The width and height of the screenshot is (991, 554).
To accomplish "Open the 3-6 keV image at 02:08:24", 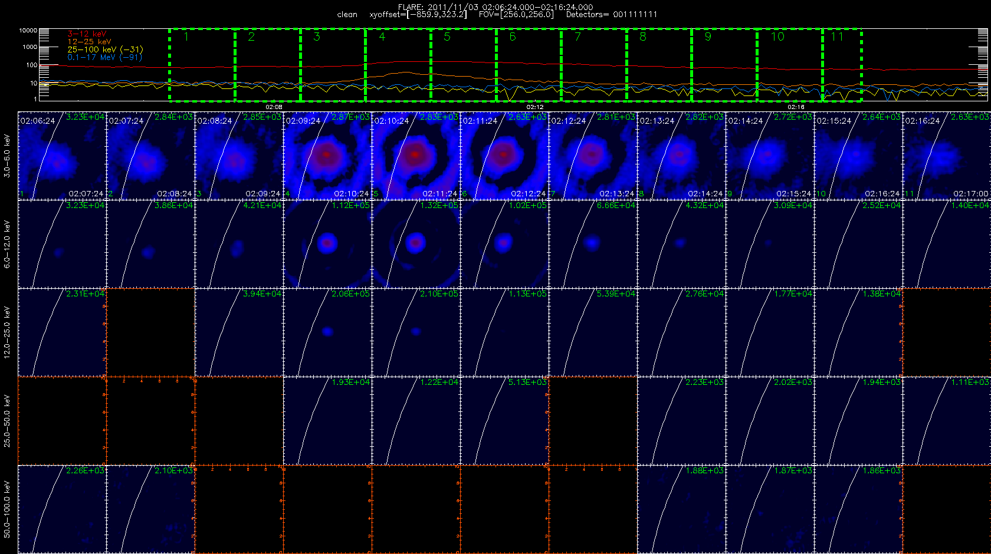I will pos(239,155).
